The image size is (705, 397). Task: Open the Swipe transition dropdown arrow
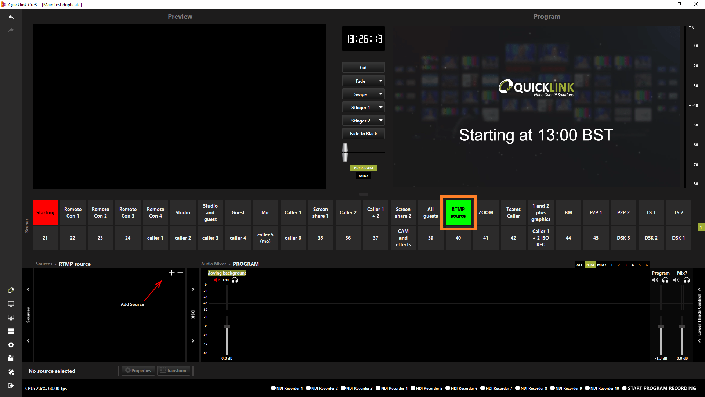tap(381, 94)
